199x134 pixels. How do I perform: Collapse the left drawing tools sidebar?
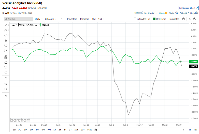[x=6, y=96]
